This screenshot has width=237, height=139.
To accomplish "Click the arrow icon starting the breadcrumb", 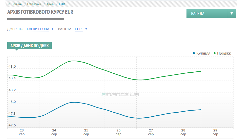I will point(9,4).
